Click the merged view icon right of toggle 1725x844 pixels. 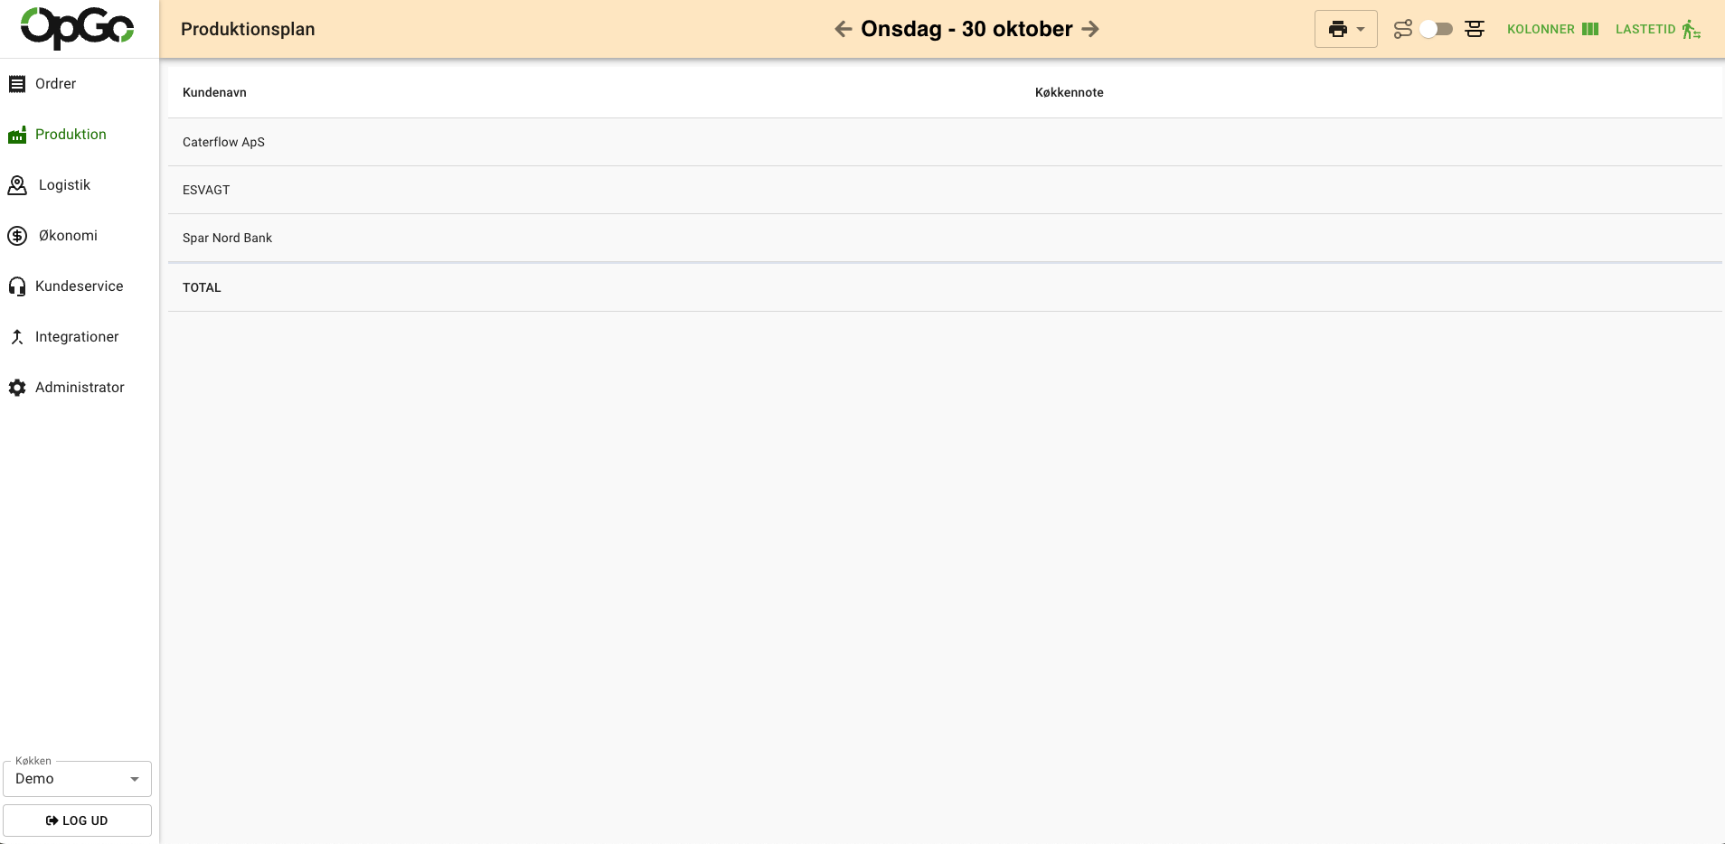click(x=1475, y=29)
